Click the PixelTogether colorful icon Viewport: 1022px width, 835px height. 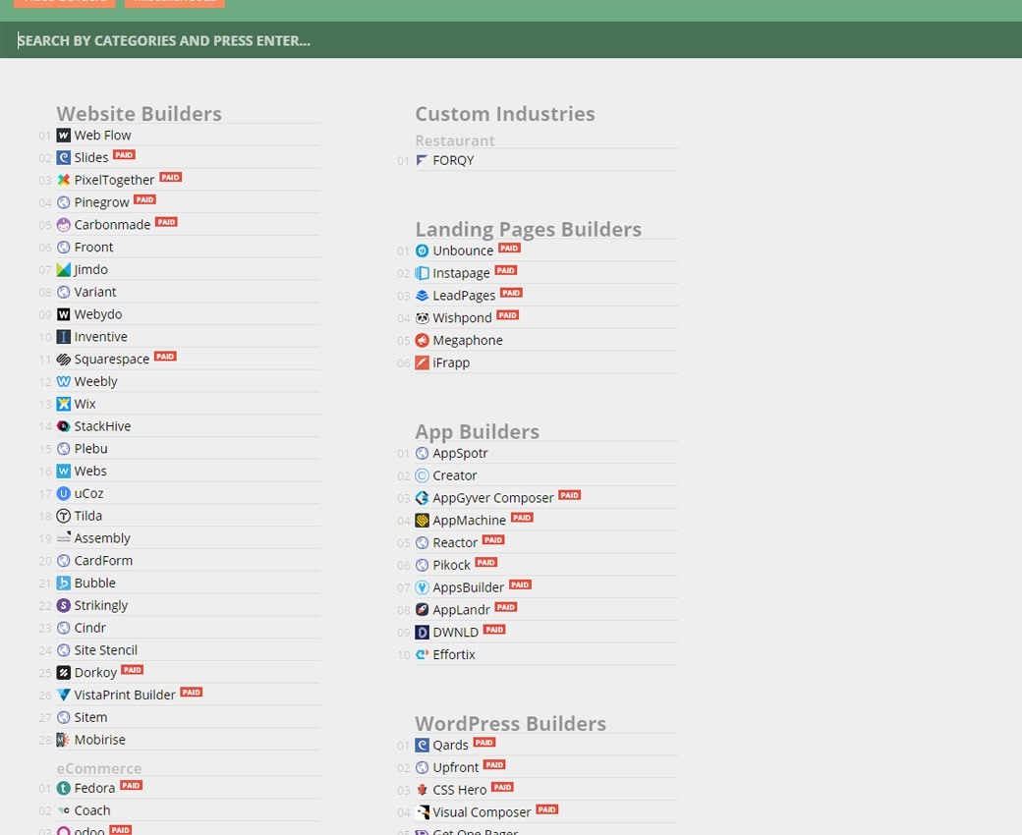[64, 180]
